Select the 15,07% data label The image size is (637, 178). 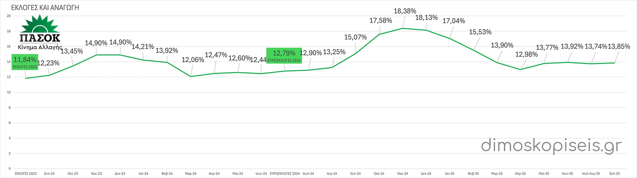355,37
